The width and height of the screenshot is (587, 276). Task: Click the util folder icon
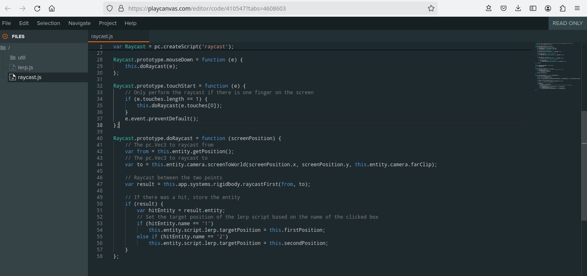tap(12, 57)
